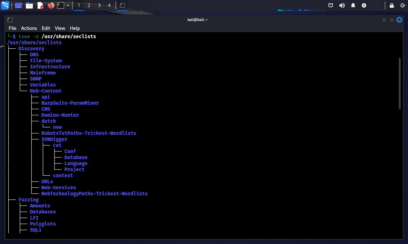This screenshot has height=244, width=408.
Task: Open the text editor launcher icon
Action: tap(41, 5)
